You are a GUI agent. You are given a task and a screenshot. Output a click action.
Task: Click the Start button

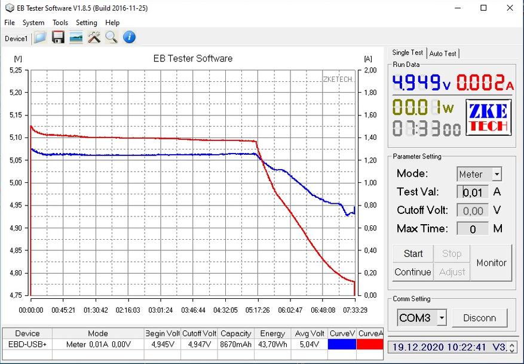coord(413,253)
